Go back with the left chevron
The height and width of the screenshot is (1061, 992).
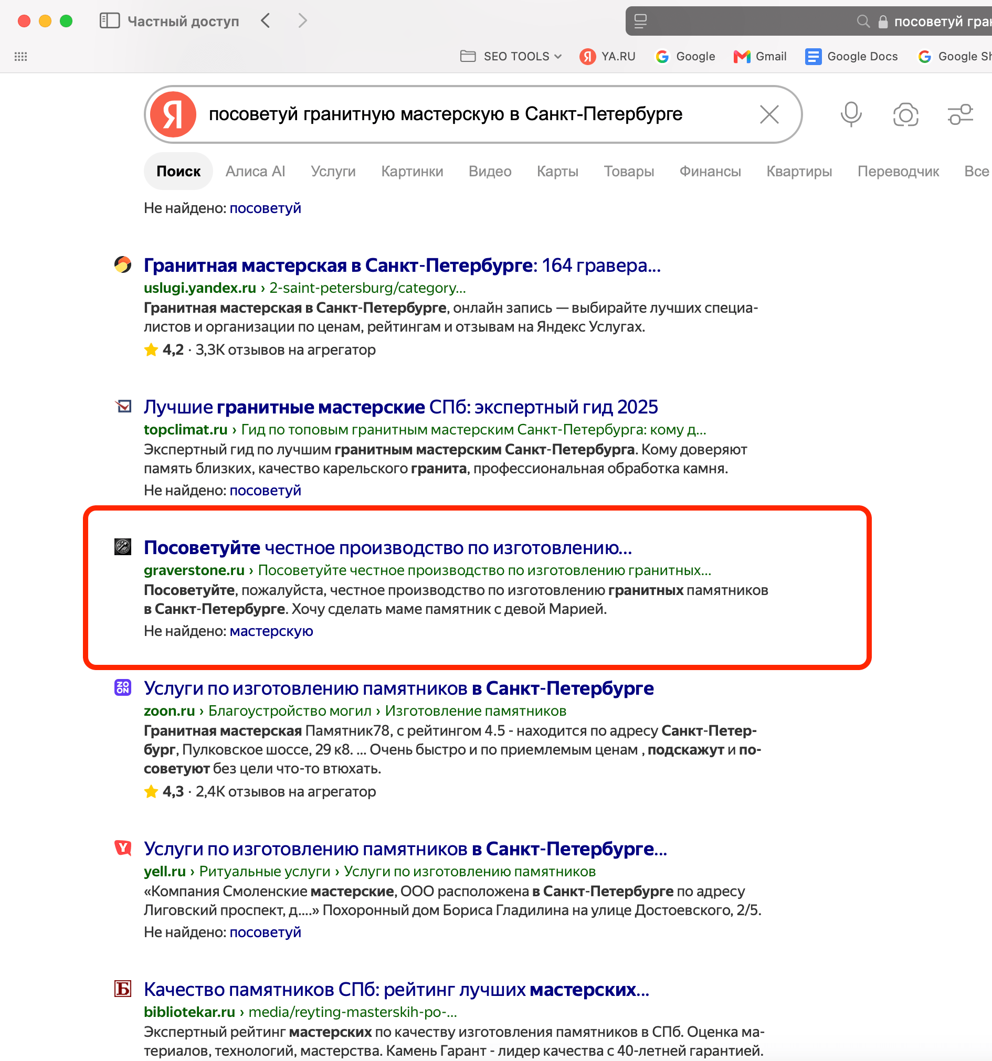[266, 21]
